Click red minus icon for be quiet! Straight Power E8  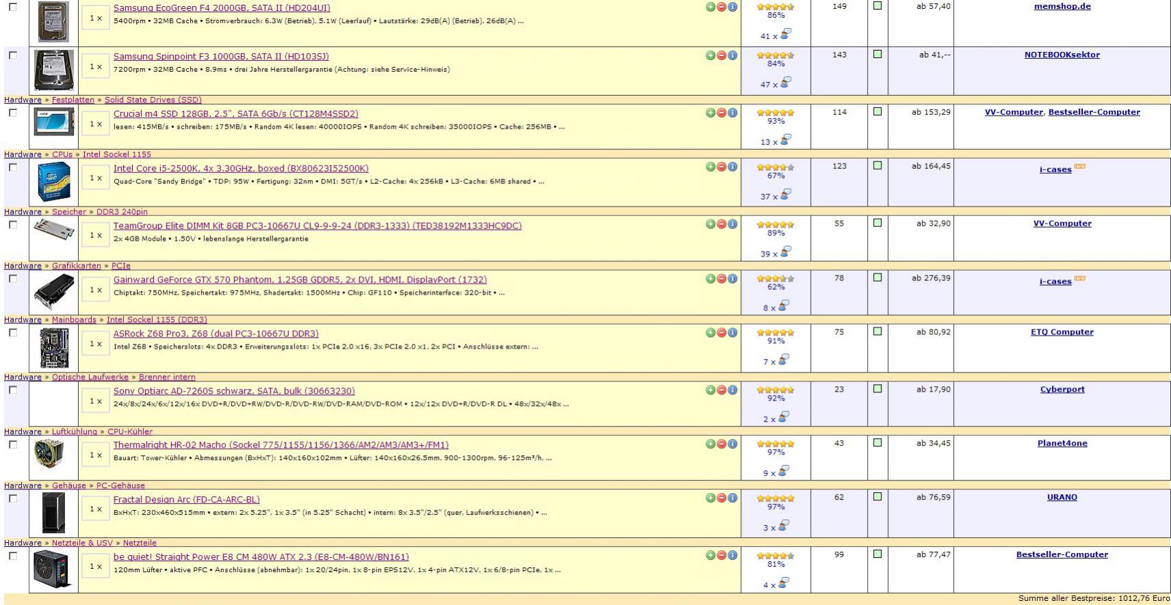click(721, 556)
